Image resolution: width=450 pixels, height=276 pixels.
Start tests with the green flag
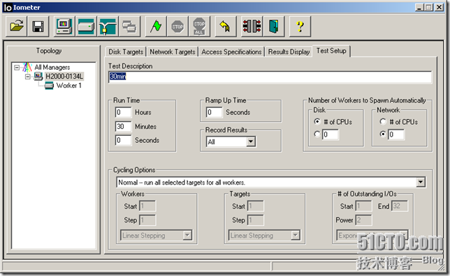tap(156, 26)
